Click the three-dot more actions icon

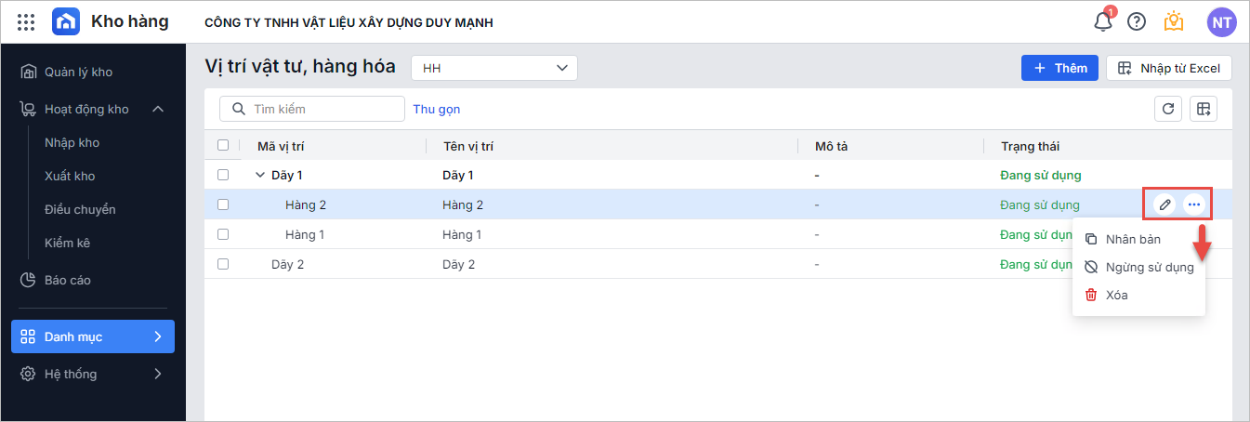[1194, 204]
